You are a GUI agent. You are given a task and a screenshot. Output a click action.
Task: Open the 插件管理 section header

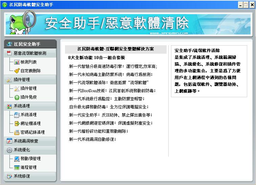30,80
